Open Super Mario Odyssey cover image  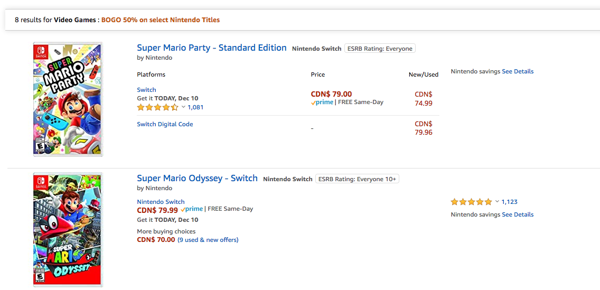tap(68, 229)
